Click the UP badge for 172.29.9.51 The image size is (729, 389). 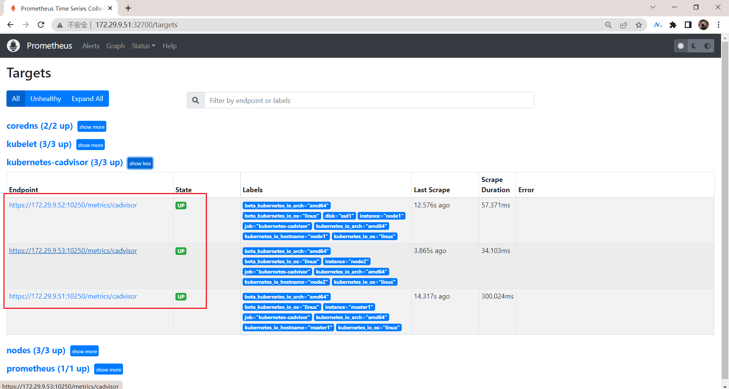click(181, 297)
